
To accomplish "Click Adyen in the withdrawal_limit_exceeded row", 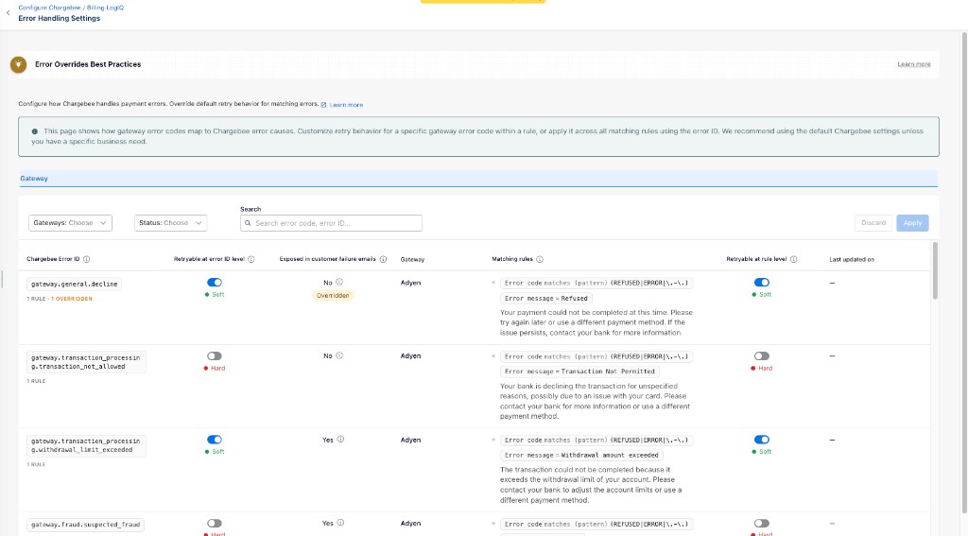I will 410,441.
